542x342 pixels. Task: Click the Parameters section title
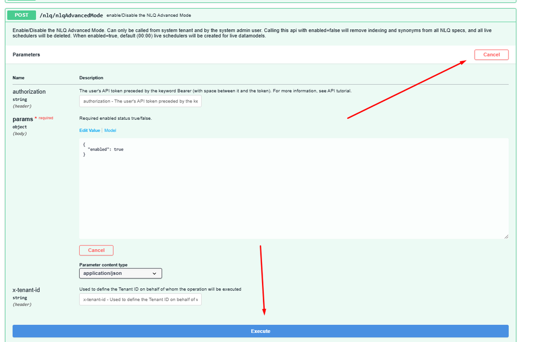coord(26,55)
